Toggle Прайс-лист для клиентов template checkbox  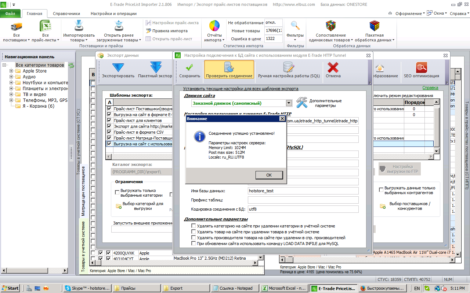pyautogui.click(x=109, y=120)
